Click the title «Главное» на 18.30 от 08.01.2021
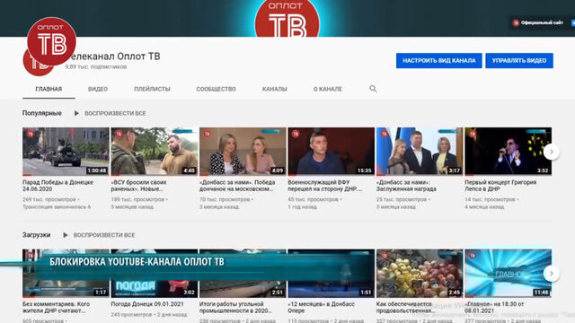 pyautogui.click(x=494, y=307)
